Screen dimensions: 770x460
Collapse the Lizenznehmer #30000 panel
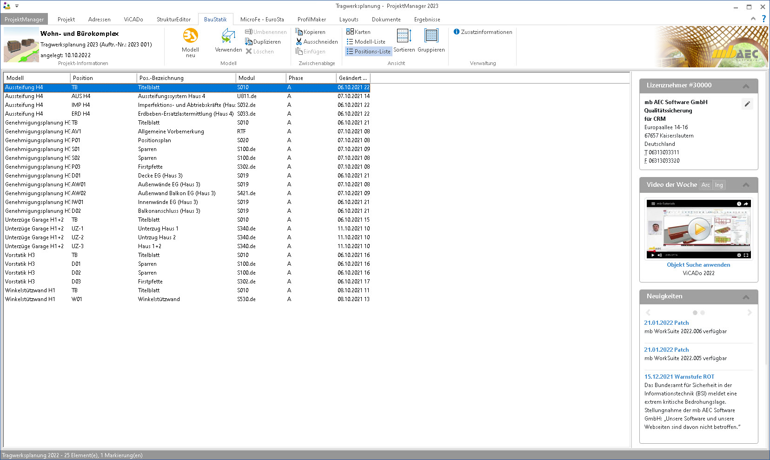click(x=746, y=86)
